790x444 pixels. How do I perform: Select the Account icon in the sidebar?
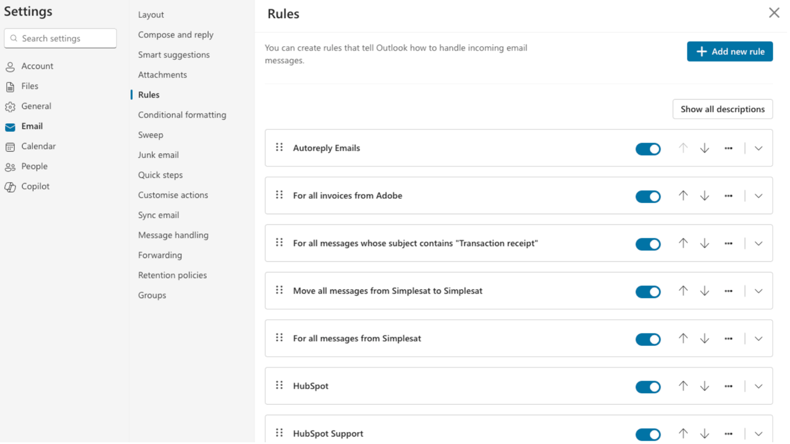tap(10, 66)
